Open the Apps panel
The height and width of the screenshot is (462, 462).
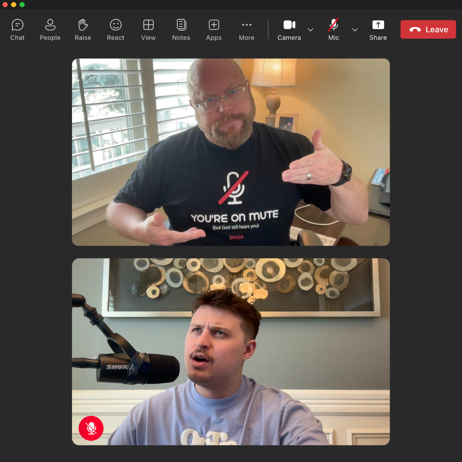pyautogui.click(x=214, y=30)
